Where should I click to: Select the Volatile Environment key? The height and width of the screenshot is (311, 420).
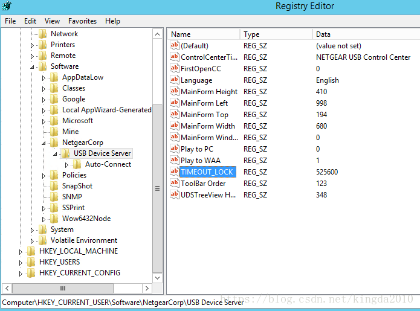click(84, 240)
